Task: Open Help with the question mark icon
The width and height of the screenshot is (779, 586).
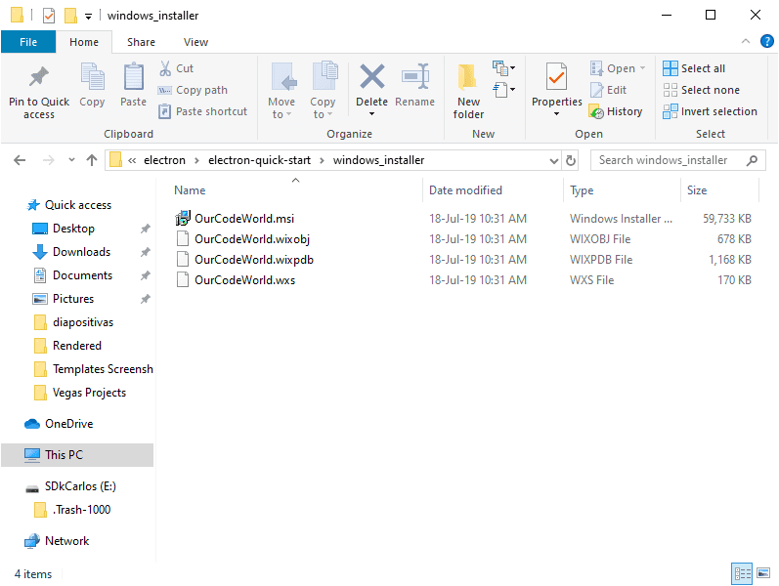Action: [x=766, y=41]
